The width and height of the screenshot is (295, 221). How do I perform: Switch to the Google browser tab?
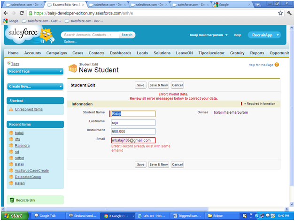point(233,5)
